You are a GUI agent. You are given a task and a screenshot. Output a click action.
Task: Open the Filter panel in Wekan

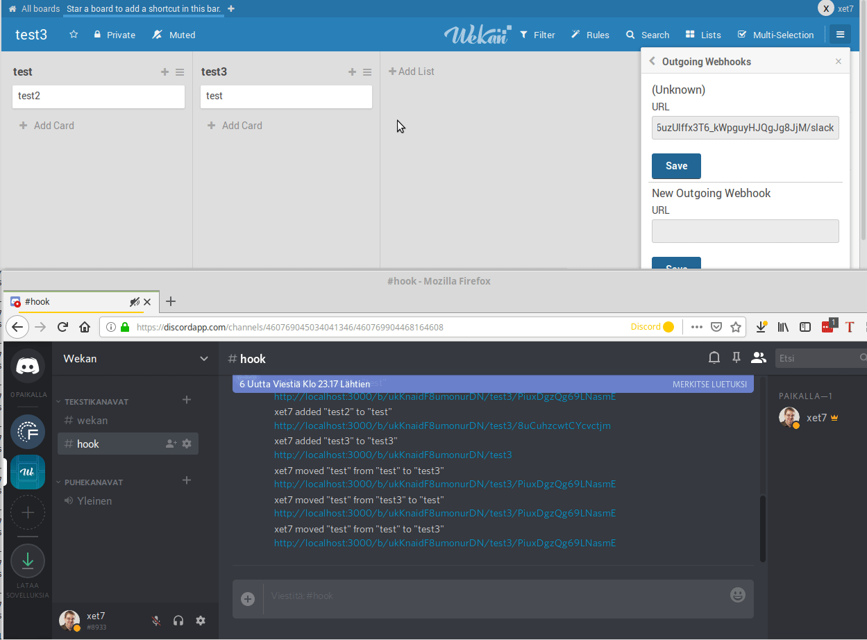[537, 34]
